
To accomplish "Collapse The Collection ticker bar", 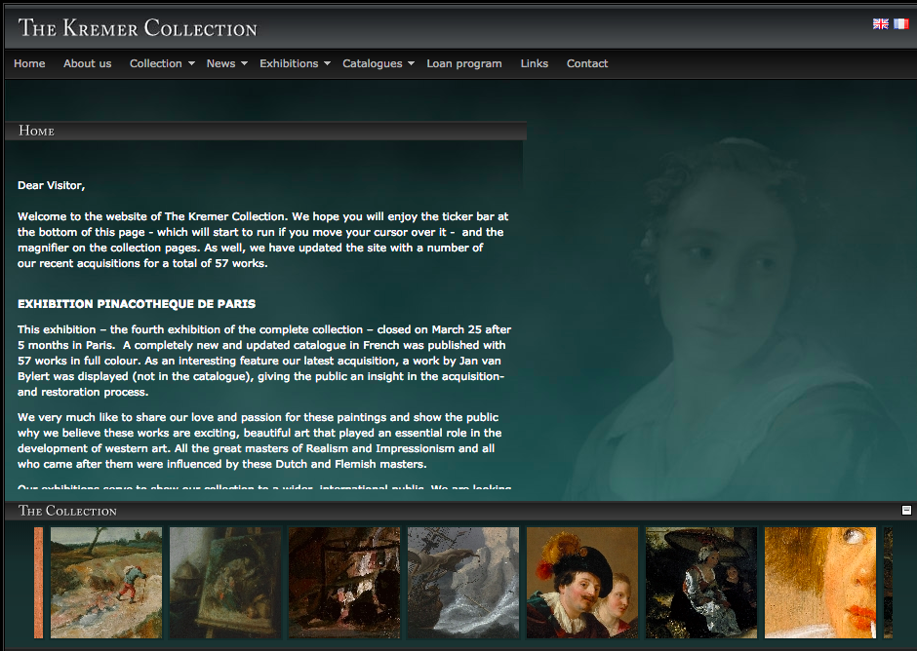I will point(906,510).
